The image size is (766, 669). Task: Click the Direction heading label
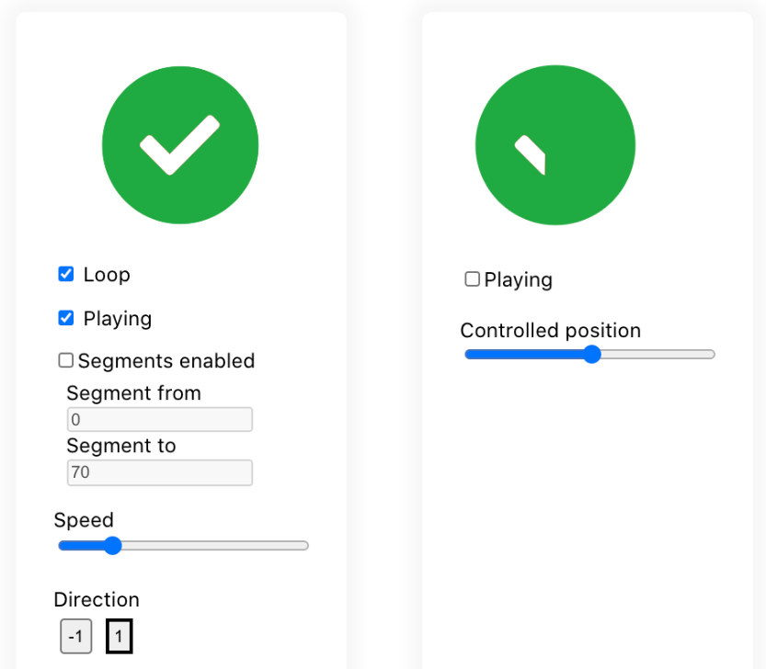(x=97, y=600)
